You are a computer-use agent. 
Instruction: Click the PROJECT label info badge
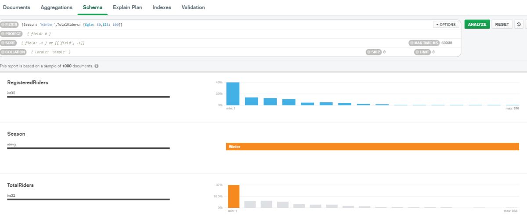pyautogui.click(x=11, y=34)
